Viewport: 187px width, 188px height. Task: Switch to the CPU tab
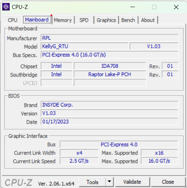point(13,20)
